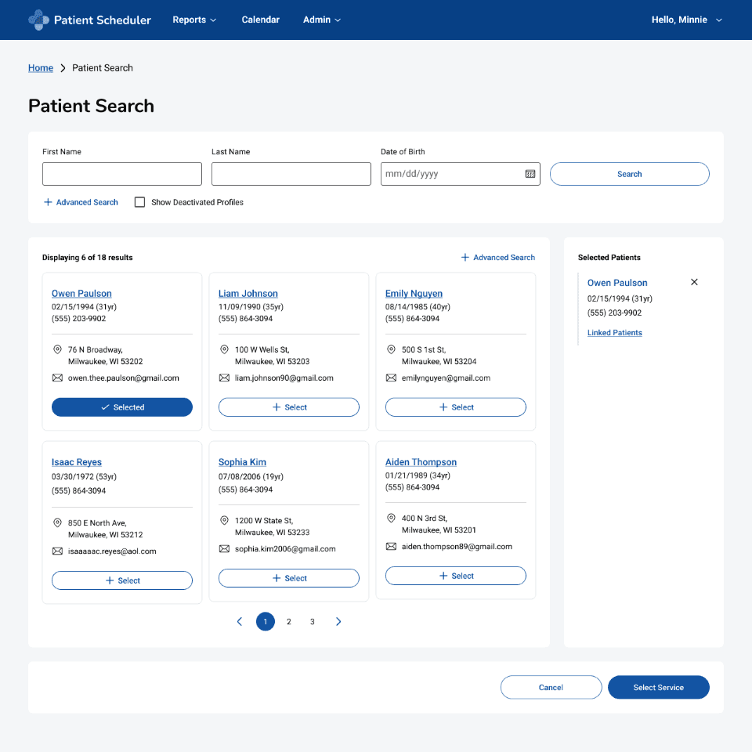Open Liam Johnson profile link
Viewport: 752px width, 752px height.
tap(248, 294)
